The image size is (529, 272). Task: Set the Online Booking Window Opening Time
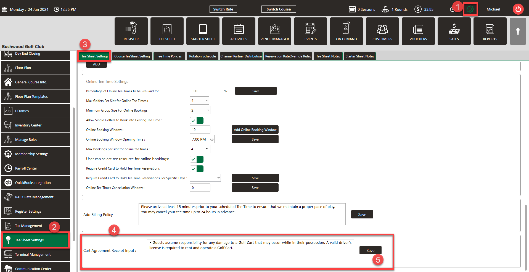(202, 139)
